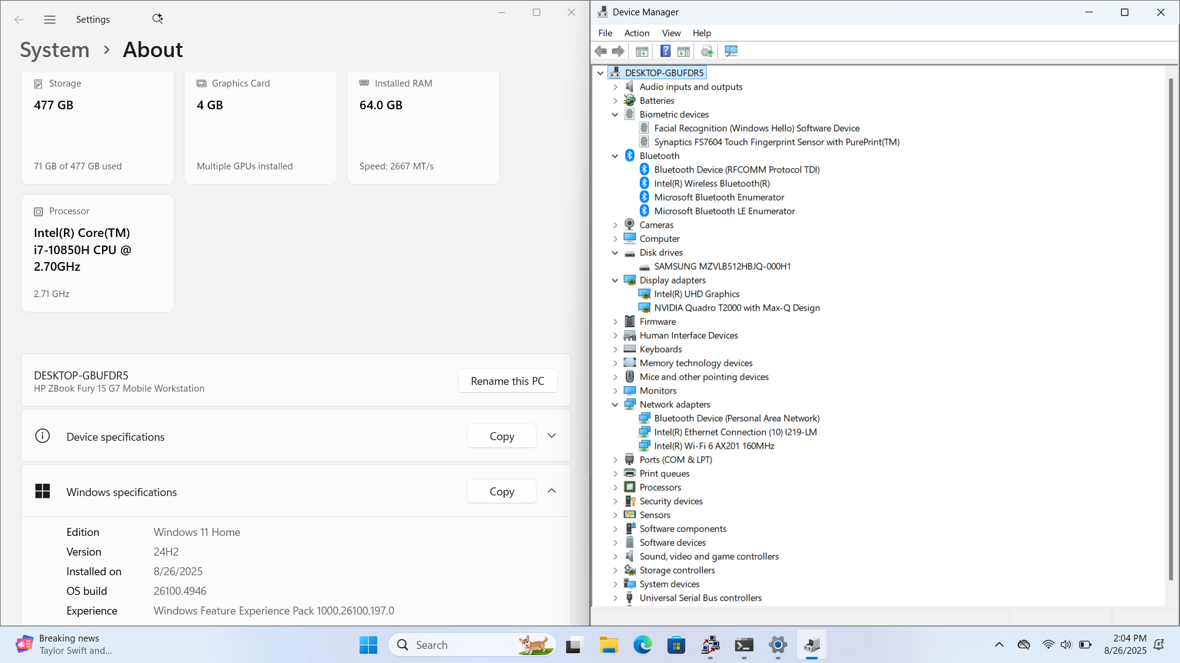This screenshot has width=1180, height=663.
Task: Click the Update Device Driver toolbar icon
Action: [707, 51]
